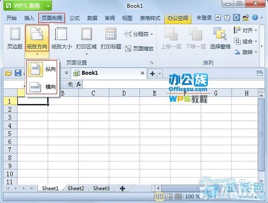The image size is (268, 203).
Task: Switch to the 数据 tab
Action: point(92,18)
